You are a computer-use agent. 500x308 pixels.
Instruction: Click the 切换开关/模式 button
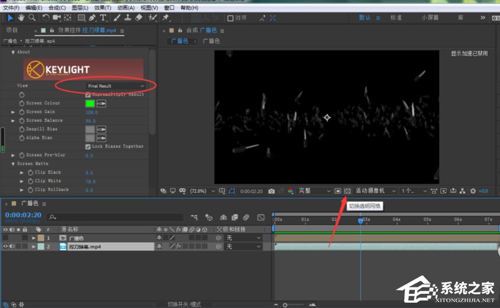[x=183, y=304]
